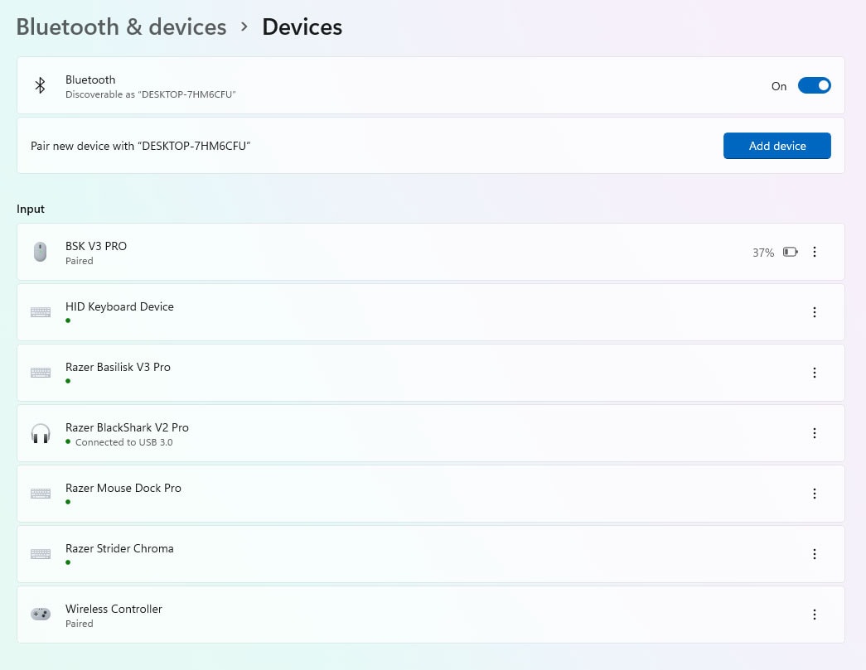Go back to Bluetooth & devices breadcrumb
The width and height of the screenshot is (866, 670).
(121, 27)
